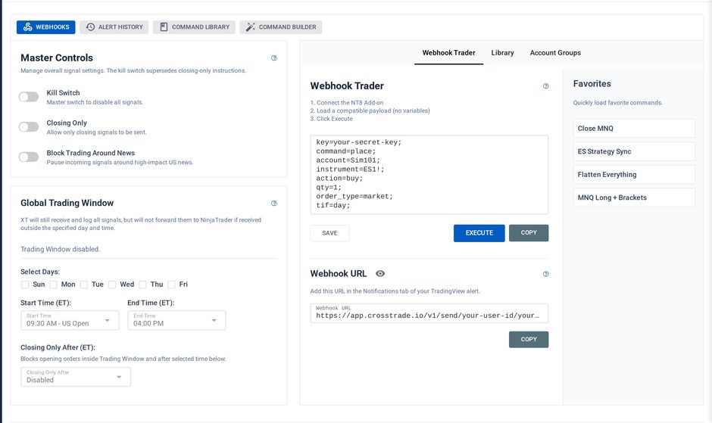712x423 pixels.
Task: Click the Webhook URL field
Action: tap(429, 313)
